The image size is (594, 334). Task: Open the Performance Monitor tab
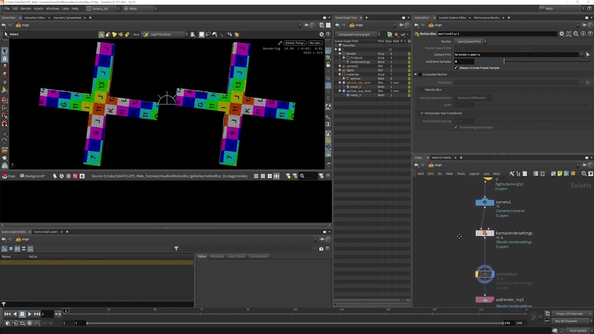click(x=487, y=18)
